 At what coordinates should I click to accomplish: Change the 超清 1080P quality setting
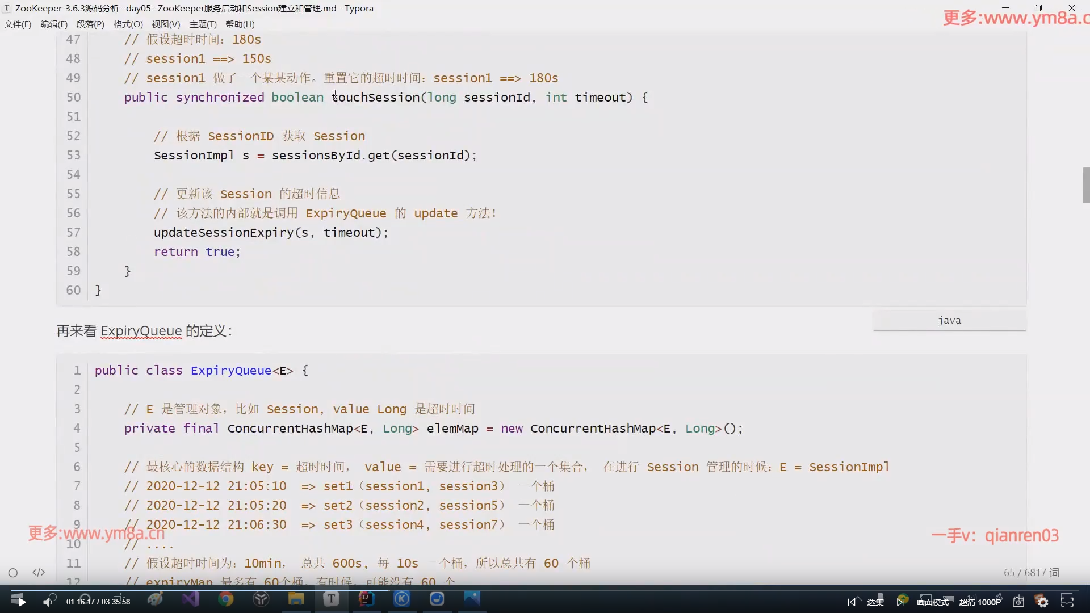click(x=980, y=602)
